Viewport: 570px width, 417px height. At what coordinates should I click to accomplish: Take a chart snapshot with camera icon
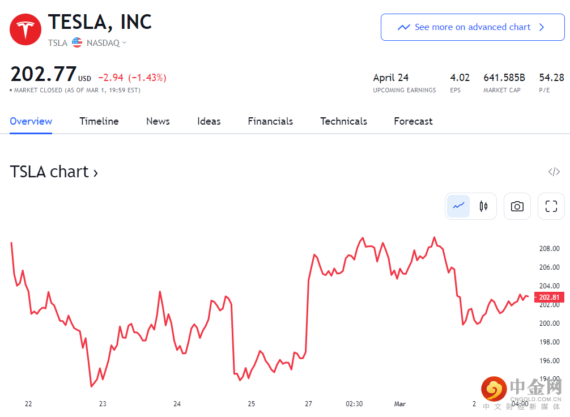(x=517, y=206)
